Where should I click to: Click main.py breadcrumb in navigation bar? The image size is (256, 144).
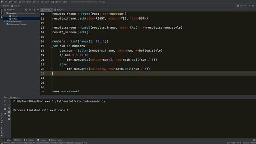[16, 6]
